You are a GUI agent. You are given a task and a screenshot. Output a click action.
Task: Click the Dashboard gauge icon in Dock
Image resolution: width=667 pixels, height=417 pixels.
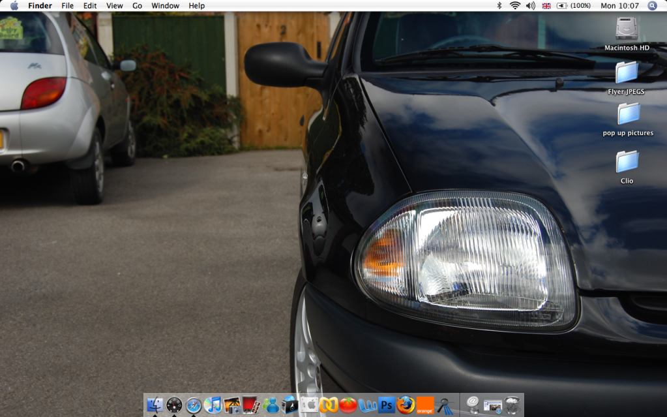(174, 405)
